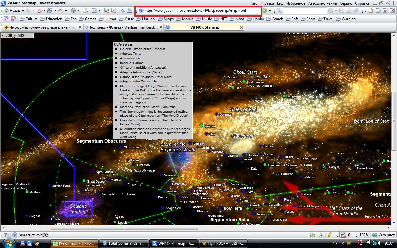Open the Library favorites folder
This screenshot has width=397, height=248.
[145, 19]
